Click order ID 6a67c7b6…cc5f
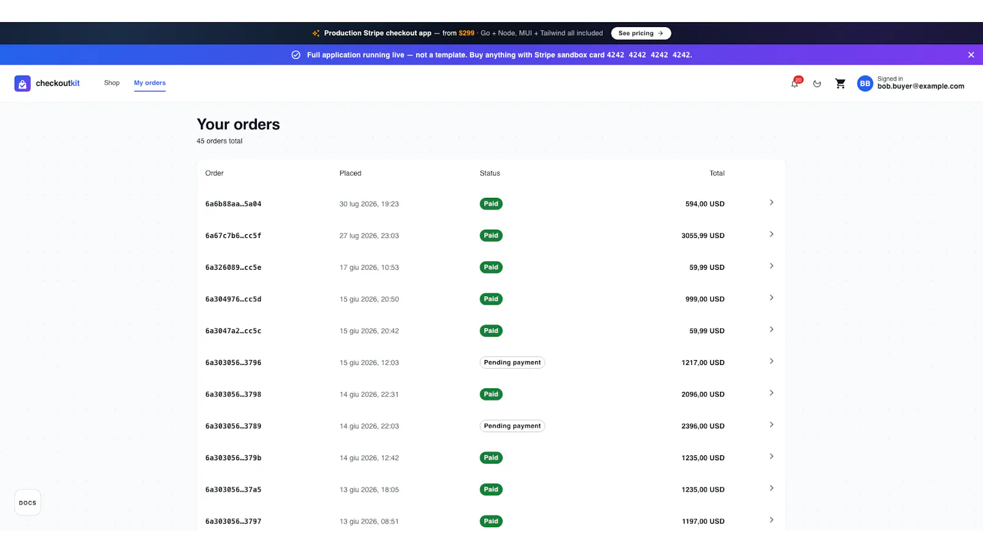The width and height of the screenshot is (983, 553). (233, 236)
